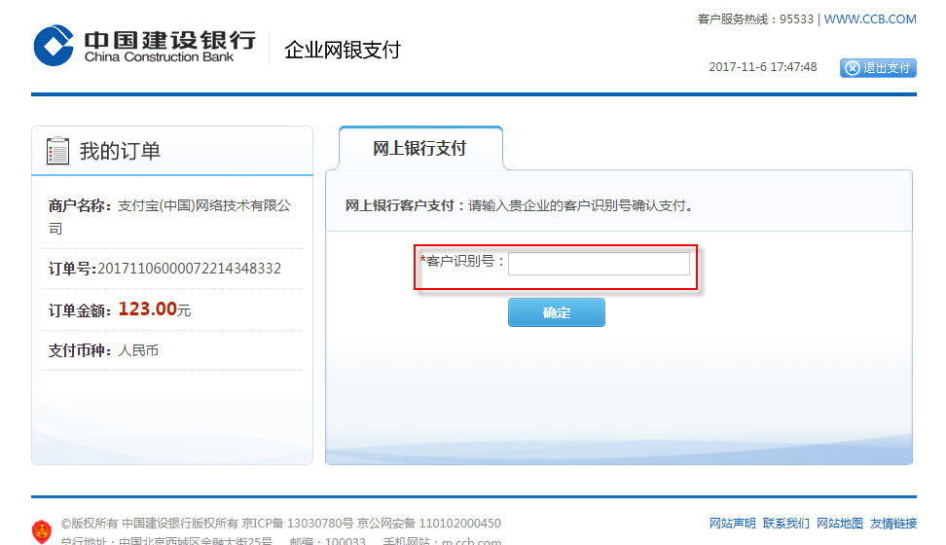Click the order number 20171106000072214348332
This screenshot has height=545, width=946.
click(x=190, y=269)
